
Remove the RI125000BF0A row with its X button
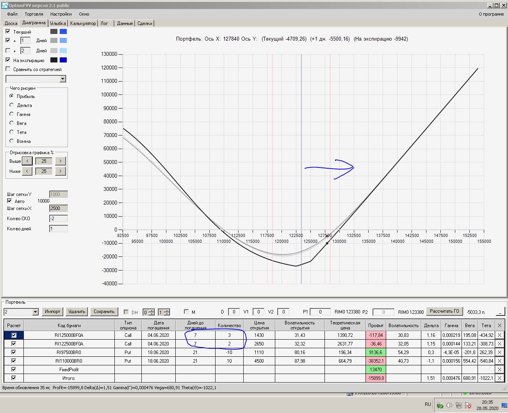[x=499, y=335]
